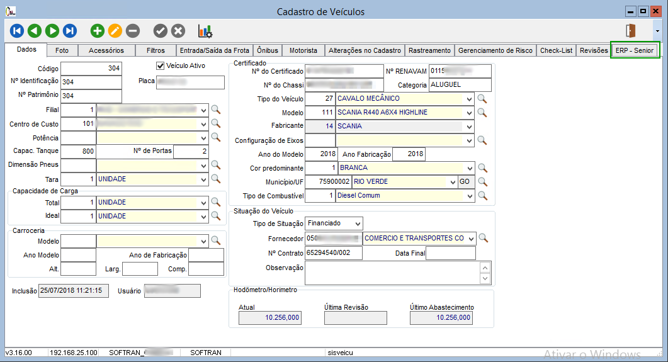The width and height of the screenshot is (668, 362).
Task: Exit via the door icon
Action: pos(630,30)
